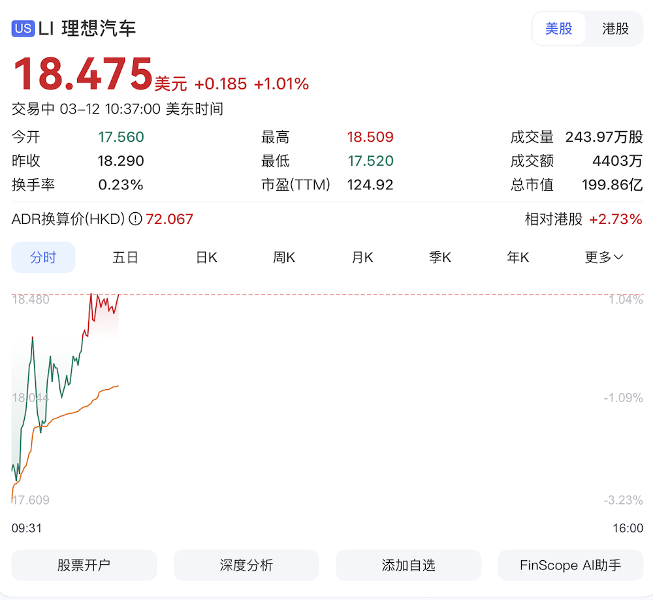The image size is (653, 600).
Task: Open the FinScope AI助手 assistant
Action: [570, 565]
